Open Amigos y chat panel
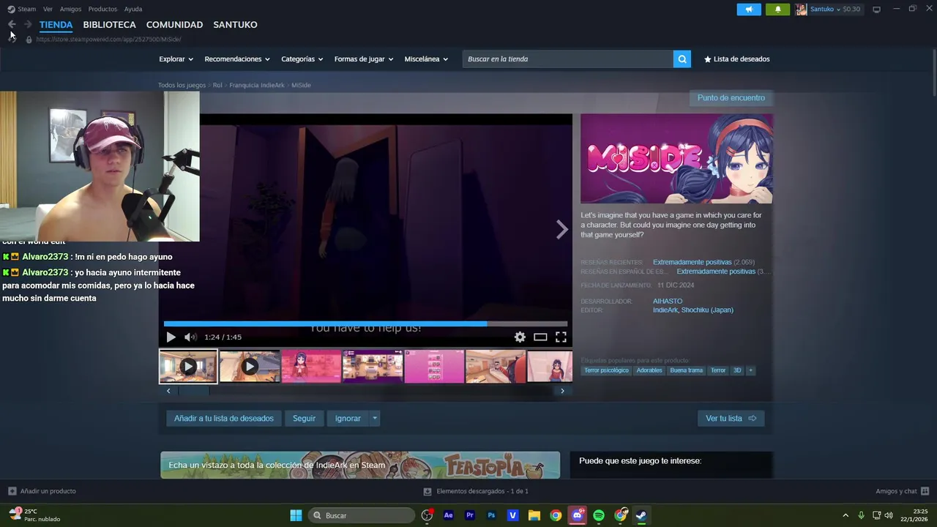937x527 pixels. coord(902,491)
